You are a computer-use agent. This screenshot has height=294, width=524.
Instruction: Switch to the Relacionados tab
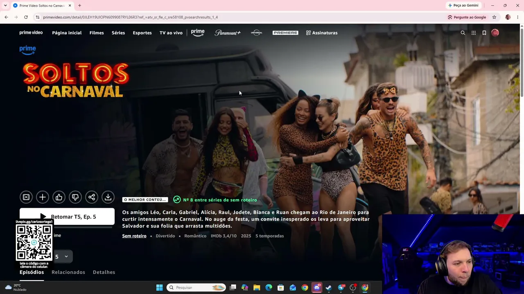[x=68, y=272]
